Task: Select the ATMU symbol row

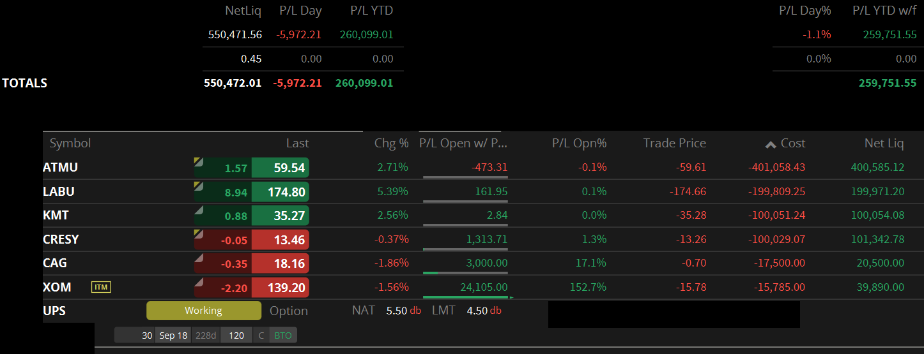Action: pyautogui.click(x=60, y=168)
